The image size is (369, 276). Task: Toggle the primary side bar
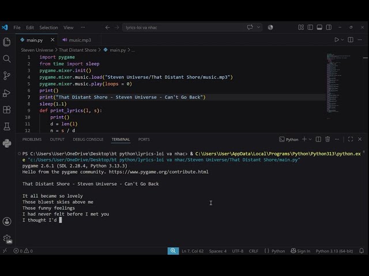[310, 28]
